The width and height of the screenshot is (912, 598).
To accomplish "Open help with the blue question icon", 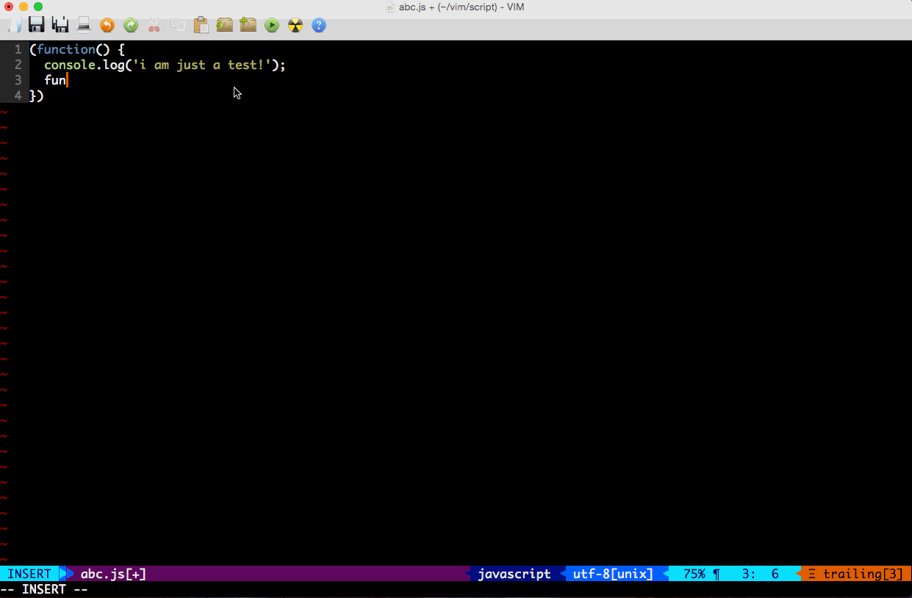I will click(319, 26).
